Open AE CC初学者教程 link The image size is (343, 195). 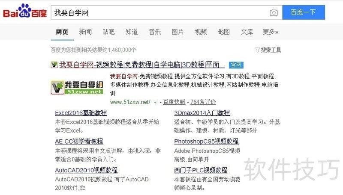79,142
